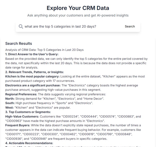Click the Actionable Recommendations heading
The image size is (156, 147).
tap(29, 143)
